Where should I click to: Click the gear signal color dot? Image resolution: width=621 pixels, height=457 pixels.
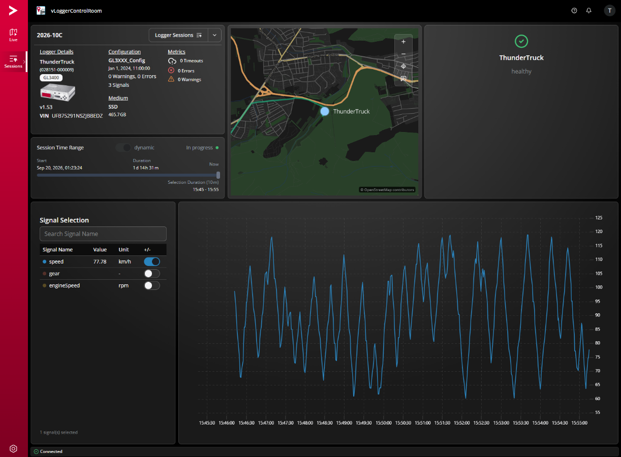(x=45, y=274)
